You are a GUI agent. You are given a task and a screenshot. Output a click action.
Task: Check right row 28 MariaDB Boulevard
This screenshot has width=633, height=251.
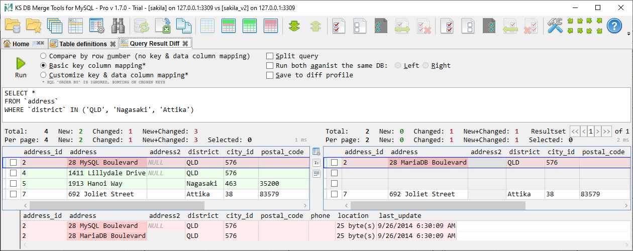point(334,163)
